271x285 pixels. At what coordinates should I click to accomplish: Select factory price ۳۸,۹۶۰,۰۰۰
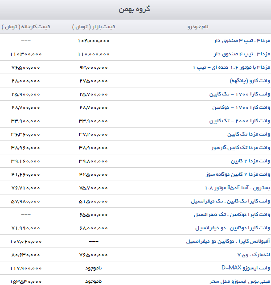tap(25, 148)
